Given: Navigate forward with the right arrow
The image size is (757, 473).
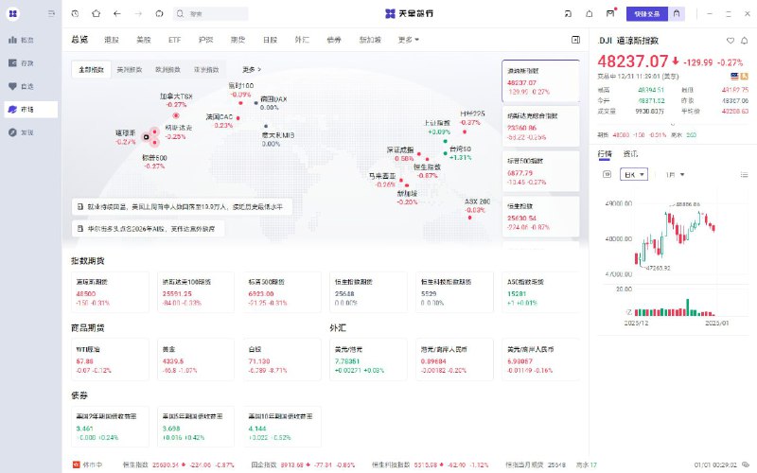Looking at the screenshot, I should tap(138, 13).
